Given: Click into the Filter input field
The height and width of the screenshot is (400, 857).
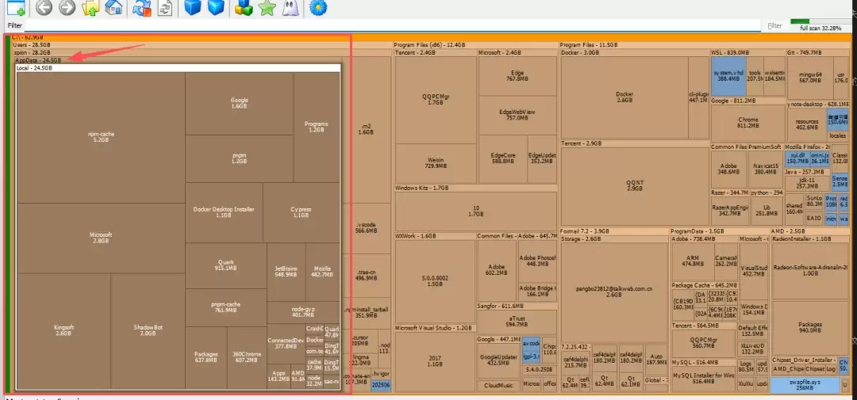Looking at the screenshot, I should 393,25.
